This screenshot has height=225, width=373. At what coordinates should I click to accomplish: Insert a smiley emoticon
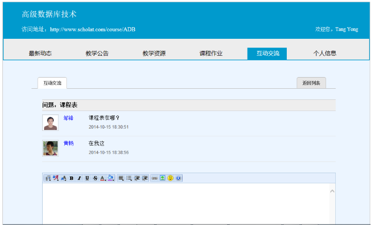tap(170, 178)
